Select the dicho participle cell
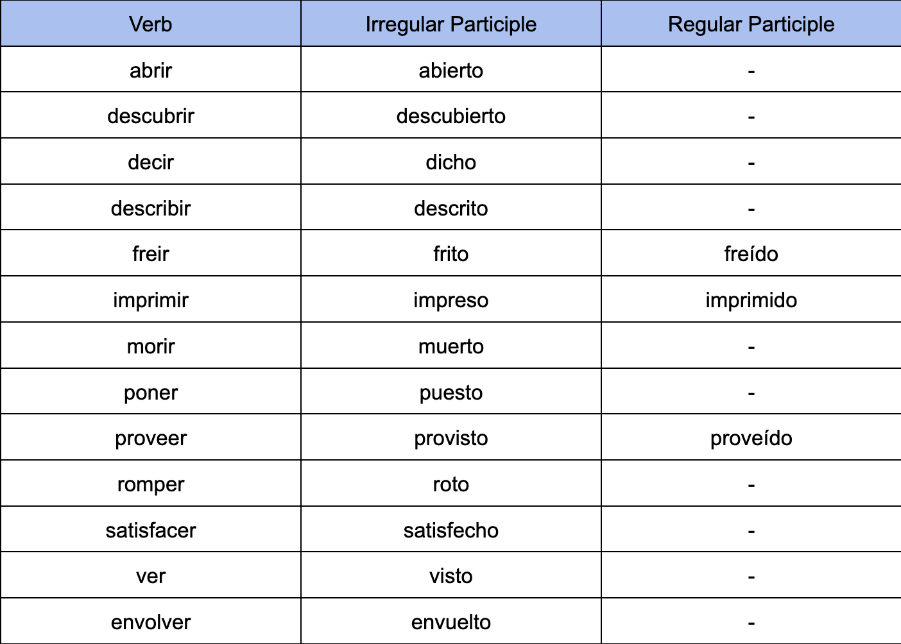This screenshot has height=644, width=901. (x=450, y=162)
